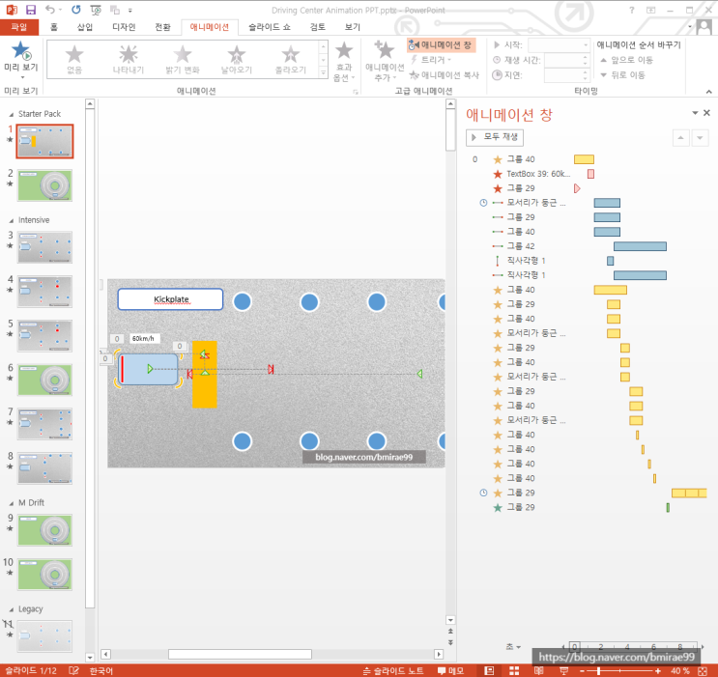Toggle 메모 comments in status bar
The width and height of the screenshot is (718, 677).
450,670
